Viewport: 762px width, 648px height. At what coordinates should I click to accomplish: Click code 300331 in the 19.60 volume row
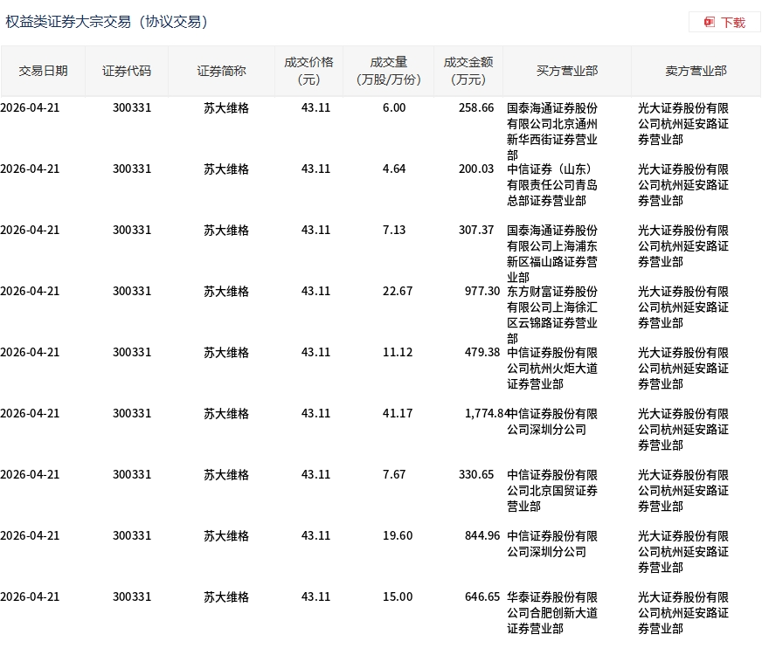(x=132, y=536)
